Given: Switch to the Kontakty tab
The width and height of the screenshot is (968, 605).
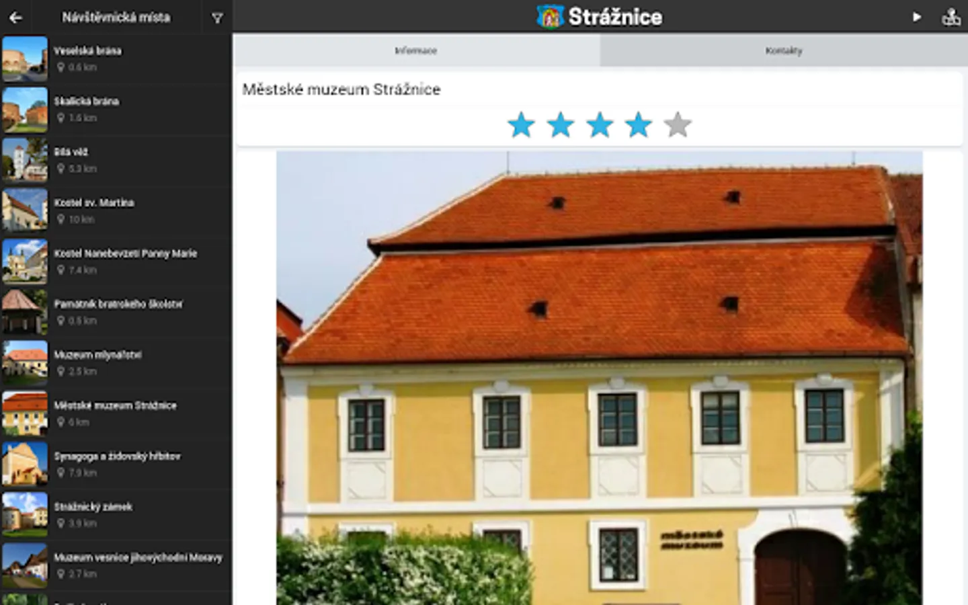Looking at the screenshot, I should point(784,50).
